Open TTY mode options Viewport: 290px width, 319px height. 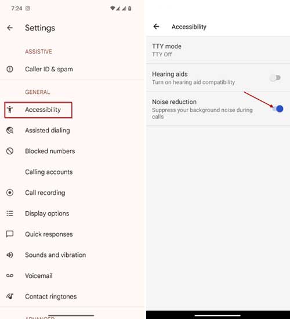218,50
